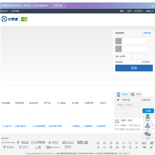
Task: Click the 中国电信 partner logo
Action: click(9, 147)
